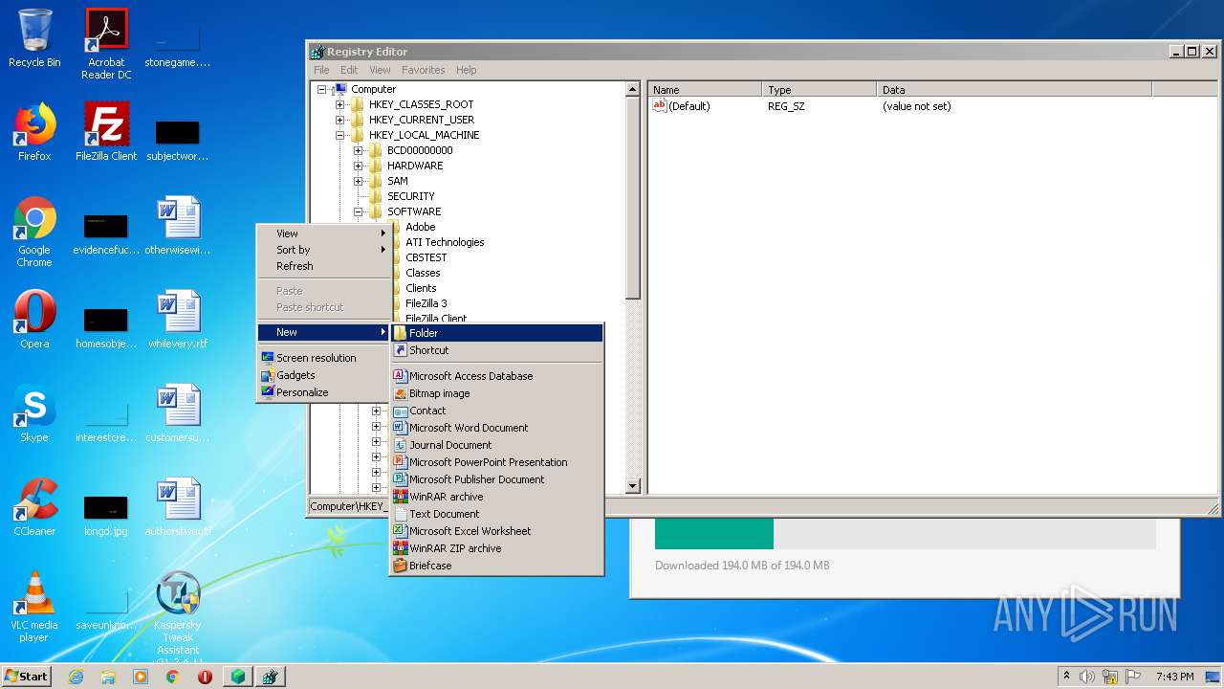Create a new Microsoft Word Document

496,428
